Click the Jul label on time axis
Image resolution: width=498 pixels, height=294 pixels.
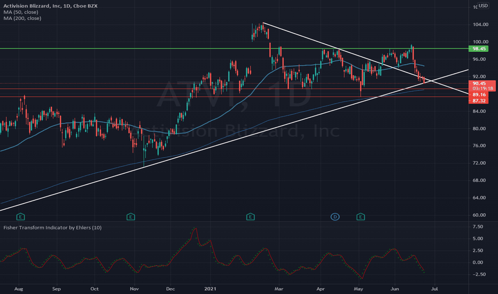pyautogui.click(x=434, y=289)
